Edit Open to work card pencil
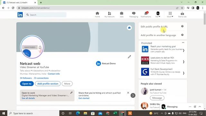This screenshot has height=116, width=206. pos(71,92)
